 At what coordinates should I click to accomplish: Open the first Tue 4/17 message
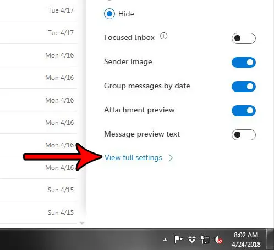tap(39, 10)
